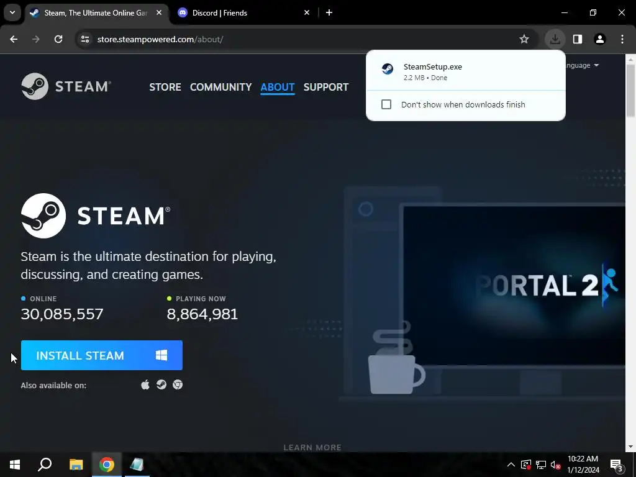Click the INSTALL STEAM button
Image resolution: width=636 pixels, height=477 pixels.
pos(101,355)
